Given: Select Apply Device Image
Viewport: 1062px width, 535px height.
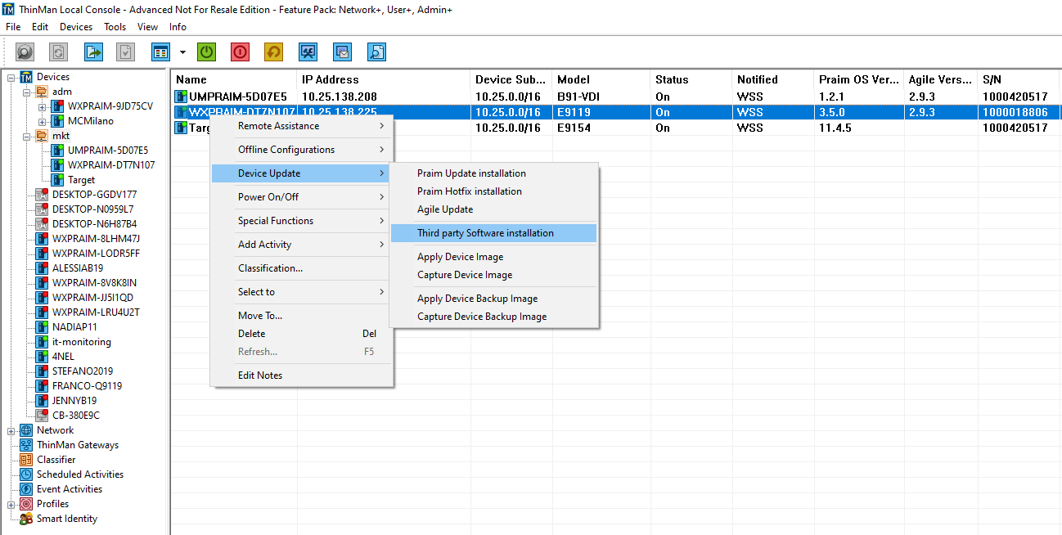Looking at the screenshot, I should (x=494, y=257).
